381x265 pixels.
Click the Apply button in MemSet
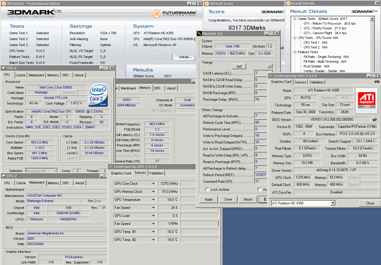[x=209, y=199]
